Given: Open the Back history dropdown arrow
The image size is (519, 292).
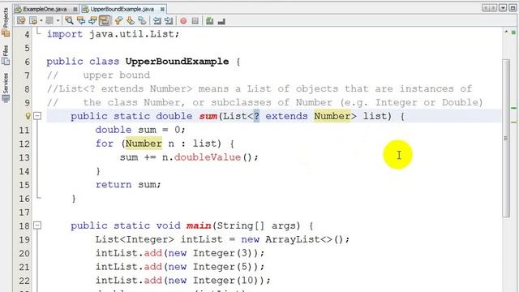Looking at the screenshot, I should coord(41,21).
